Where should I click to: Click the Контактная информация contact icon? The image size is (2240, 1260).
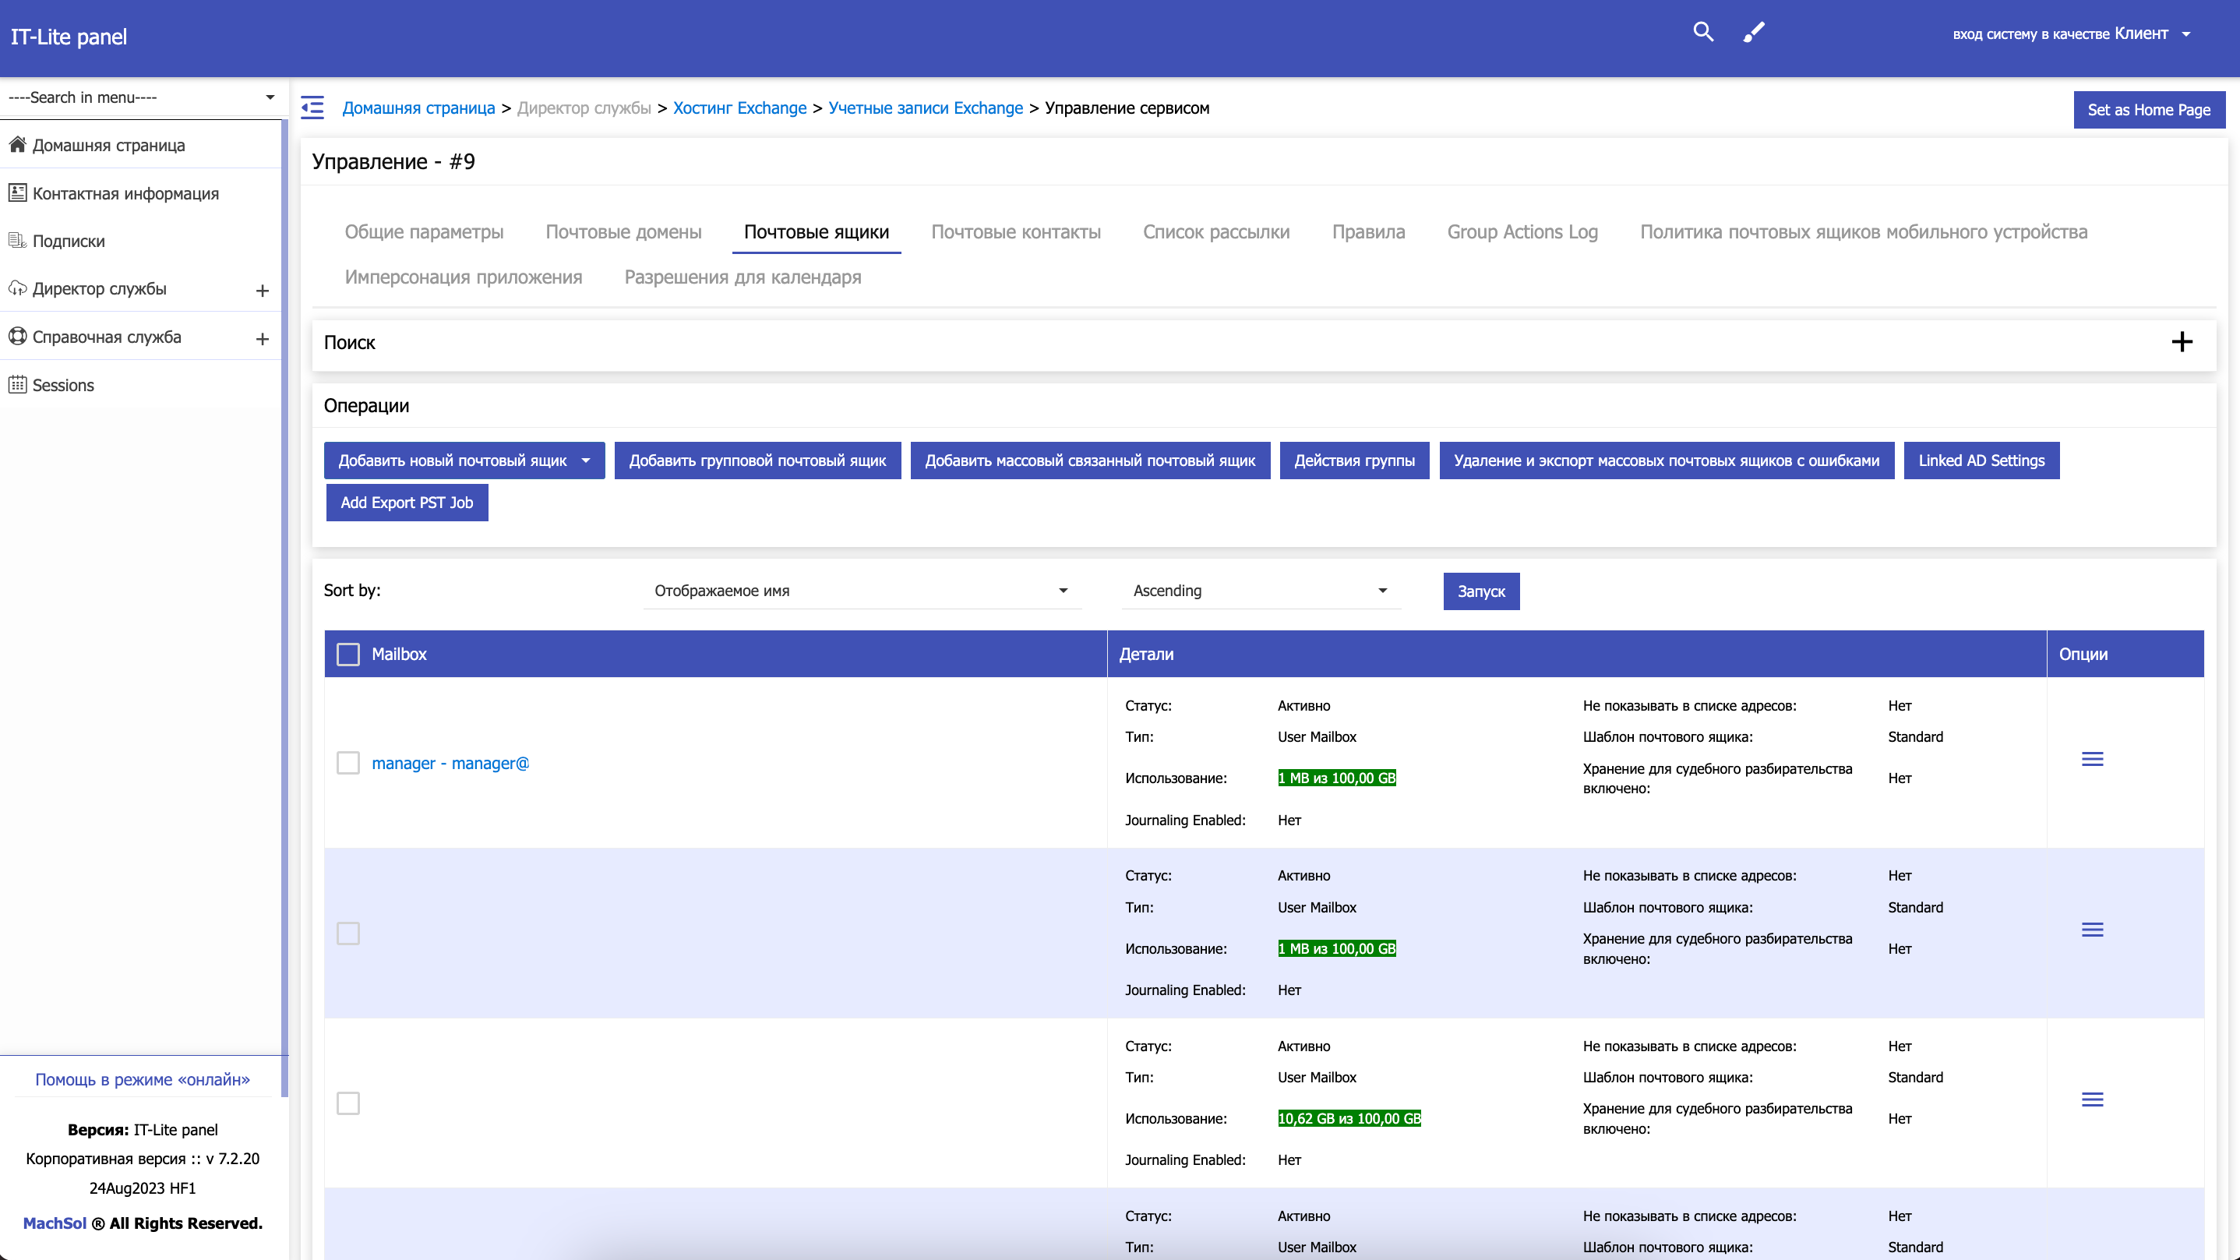click(17, 193)
